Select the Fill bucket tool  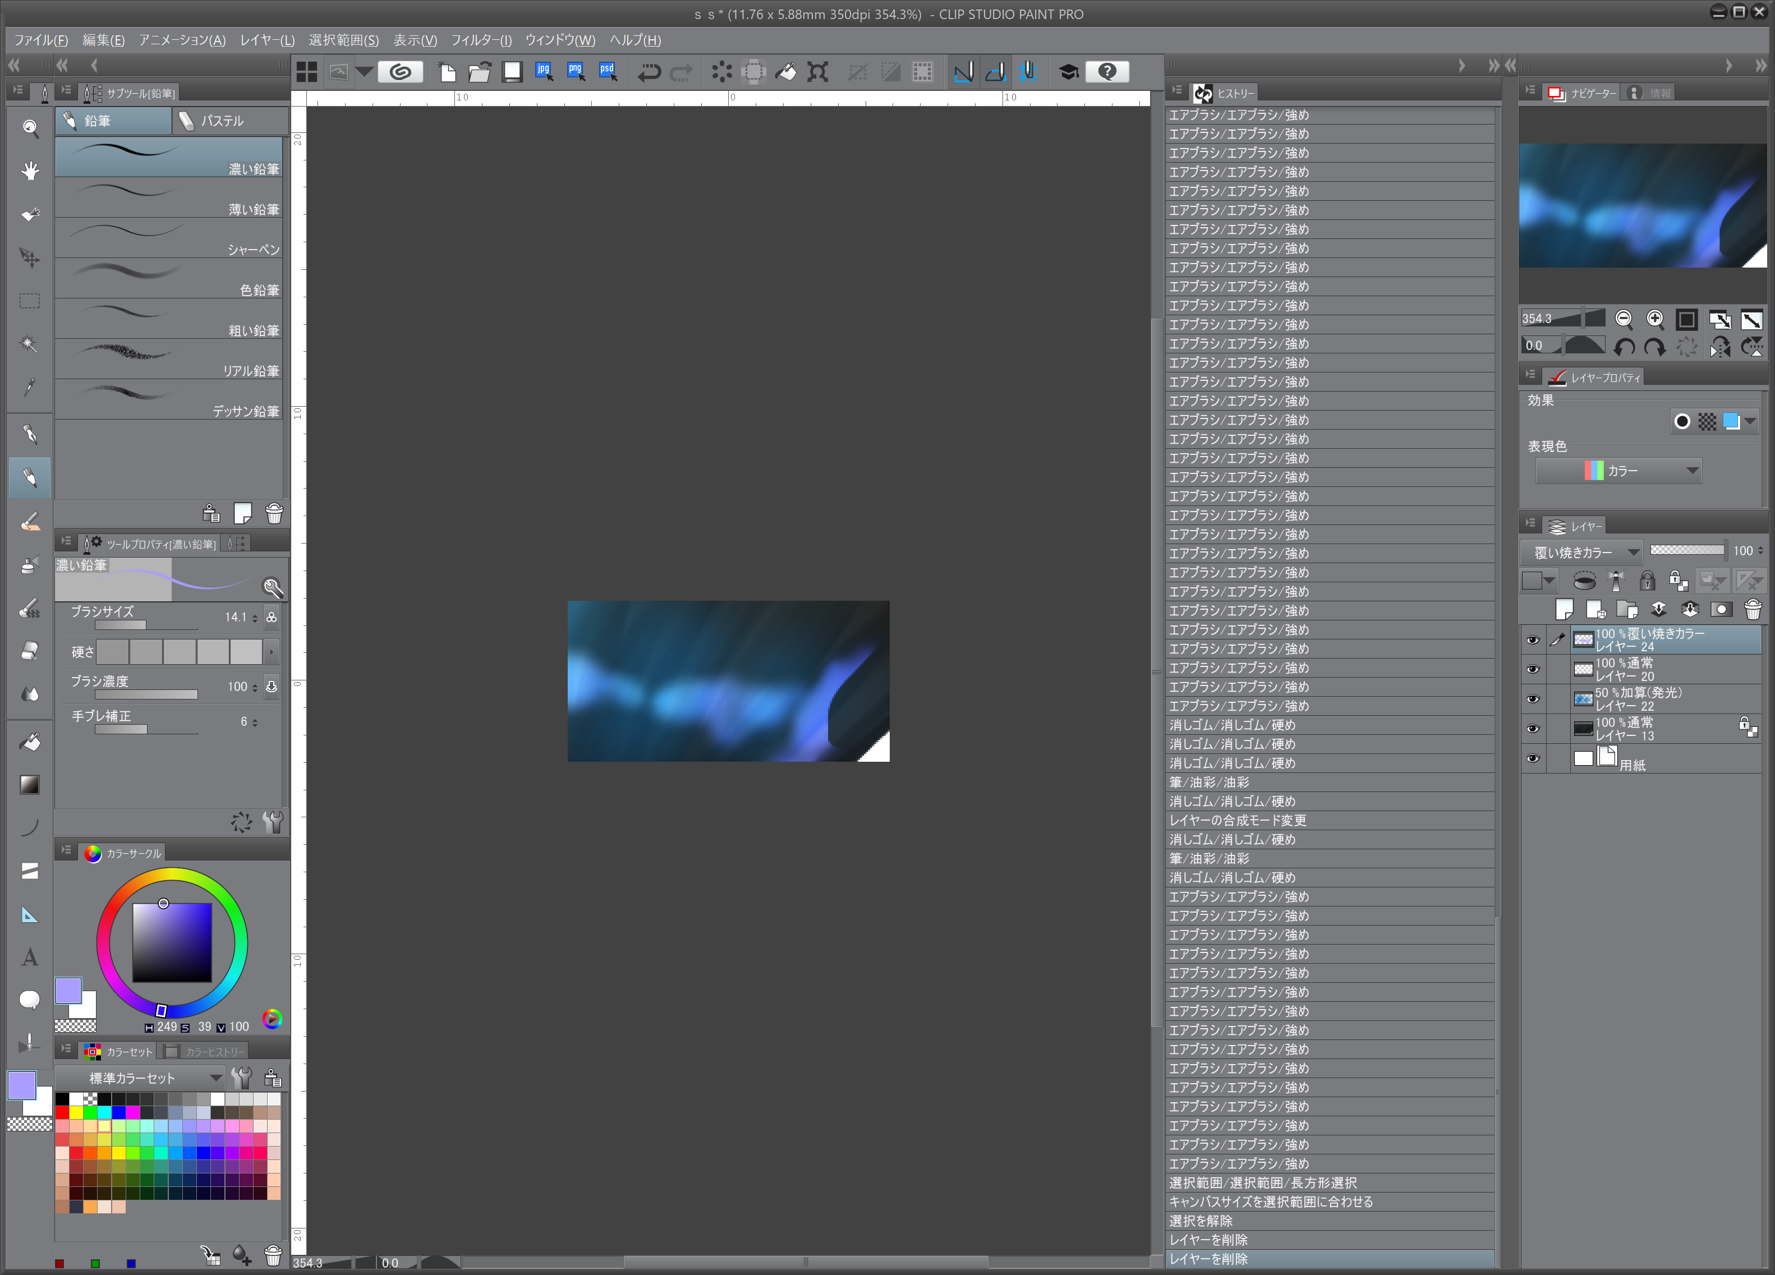pyautogui.click(x=30, y=741)
